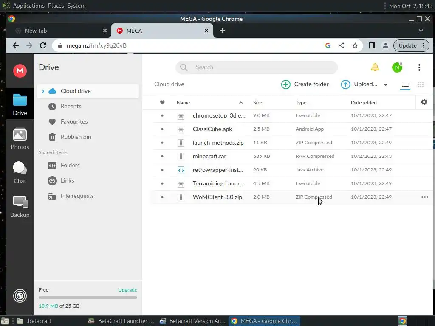Viewport: 435px width, 326px height.
Task: Expand the Cloud drive tree chevron
Action: pos(43,91)
